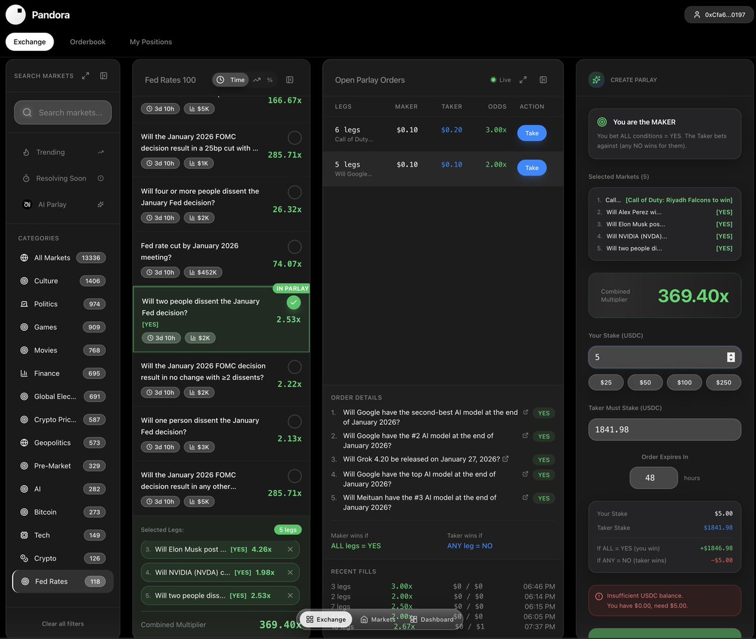Click the Your Stake USDC field

tap(665, 357)
